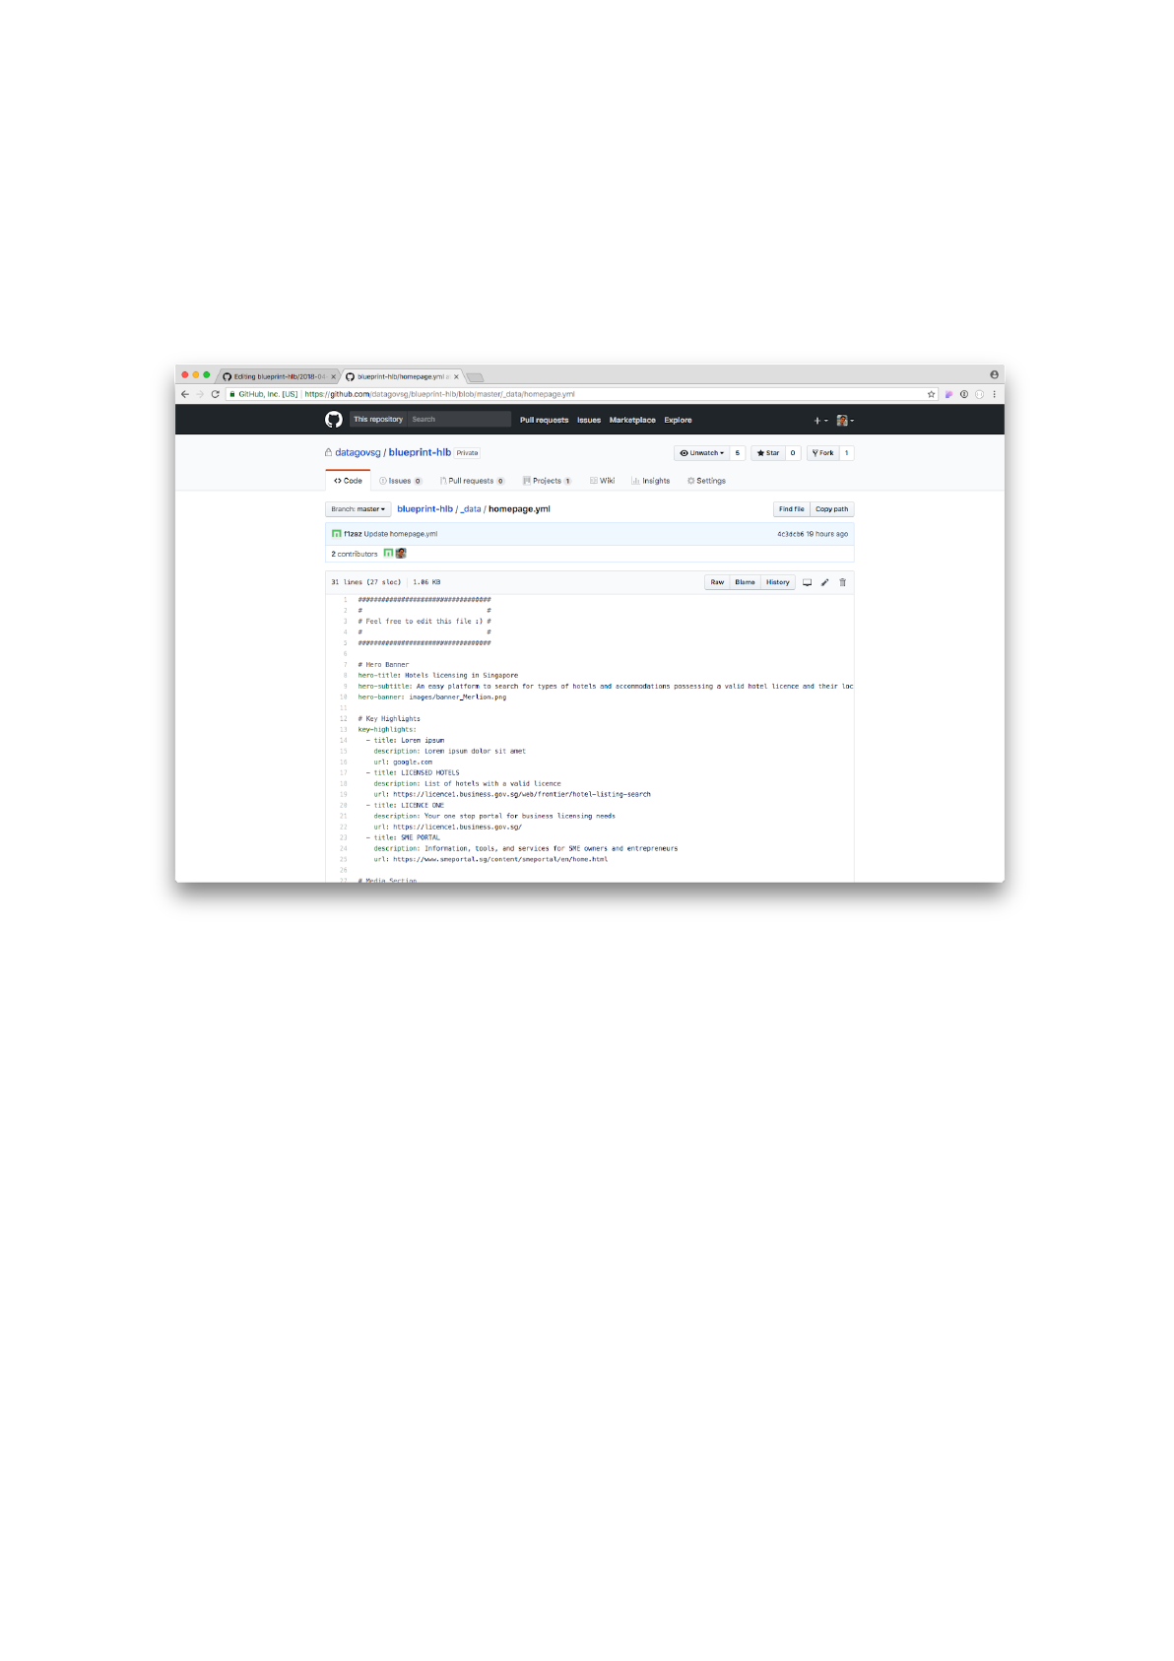Screen dimensions: 1174x1661
Task: Open the purple browser extension icon
Action: coord(948,394)
